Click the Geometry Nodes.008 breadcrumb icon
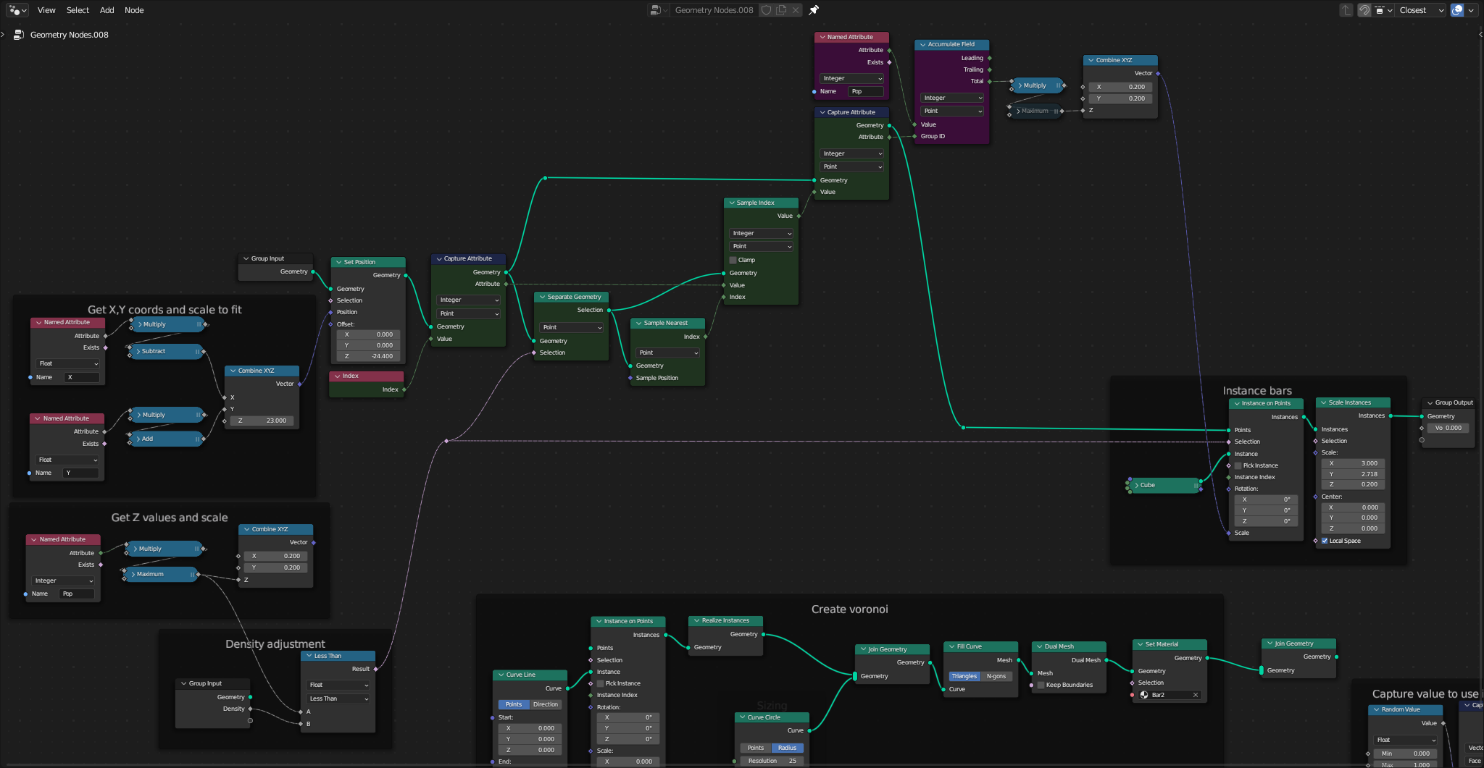This screenshot has height=768, width=1484. pyautogui.click(x=19, y=35)
